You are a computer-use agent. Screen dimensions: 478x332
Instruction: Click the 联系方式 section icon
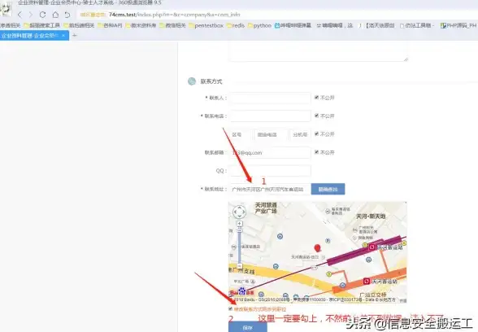192,81
